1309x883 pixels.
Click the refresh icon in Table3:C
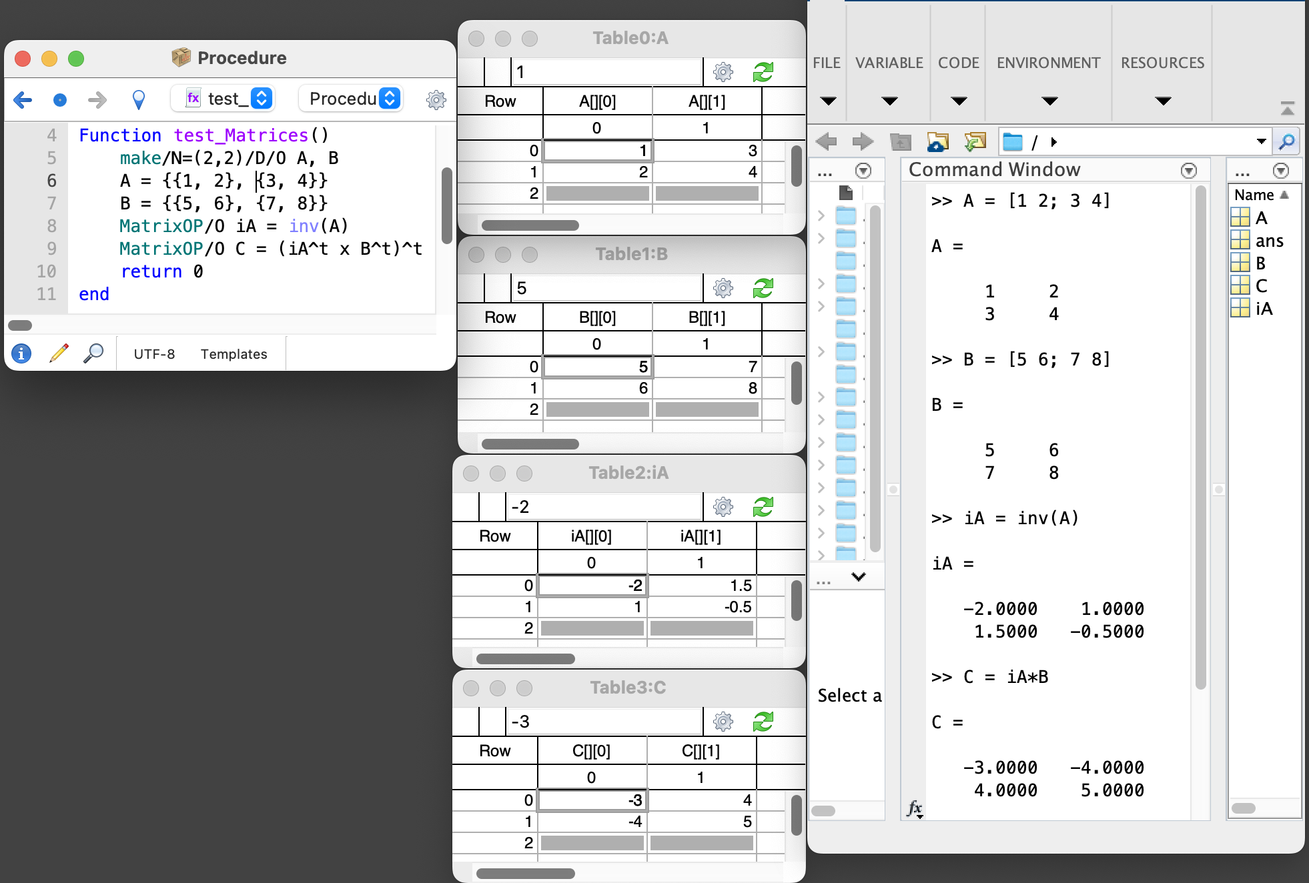point(763,721)
